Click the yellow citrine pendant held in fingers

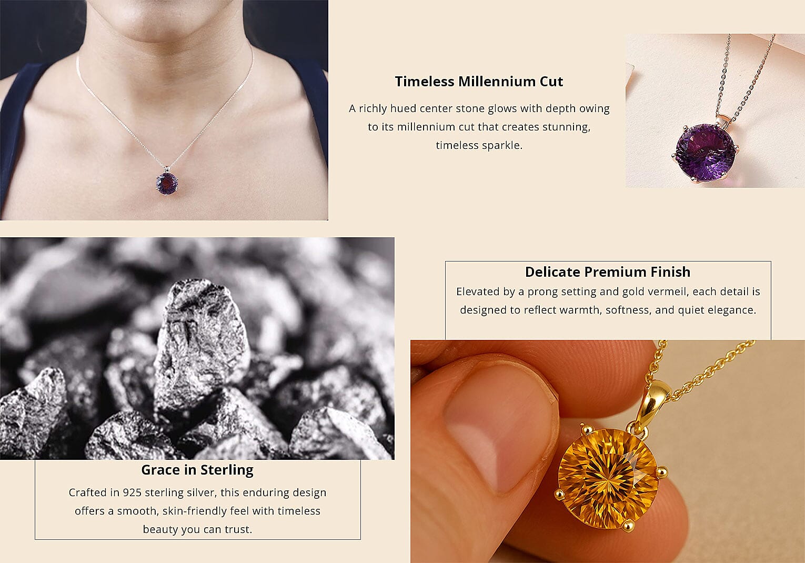pos(608,451)
